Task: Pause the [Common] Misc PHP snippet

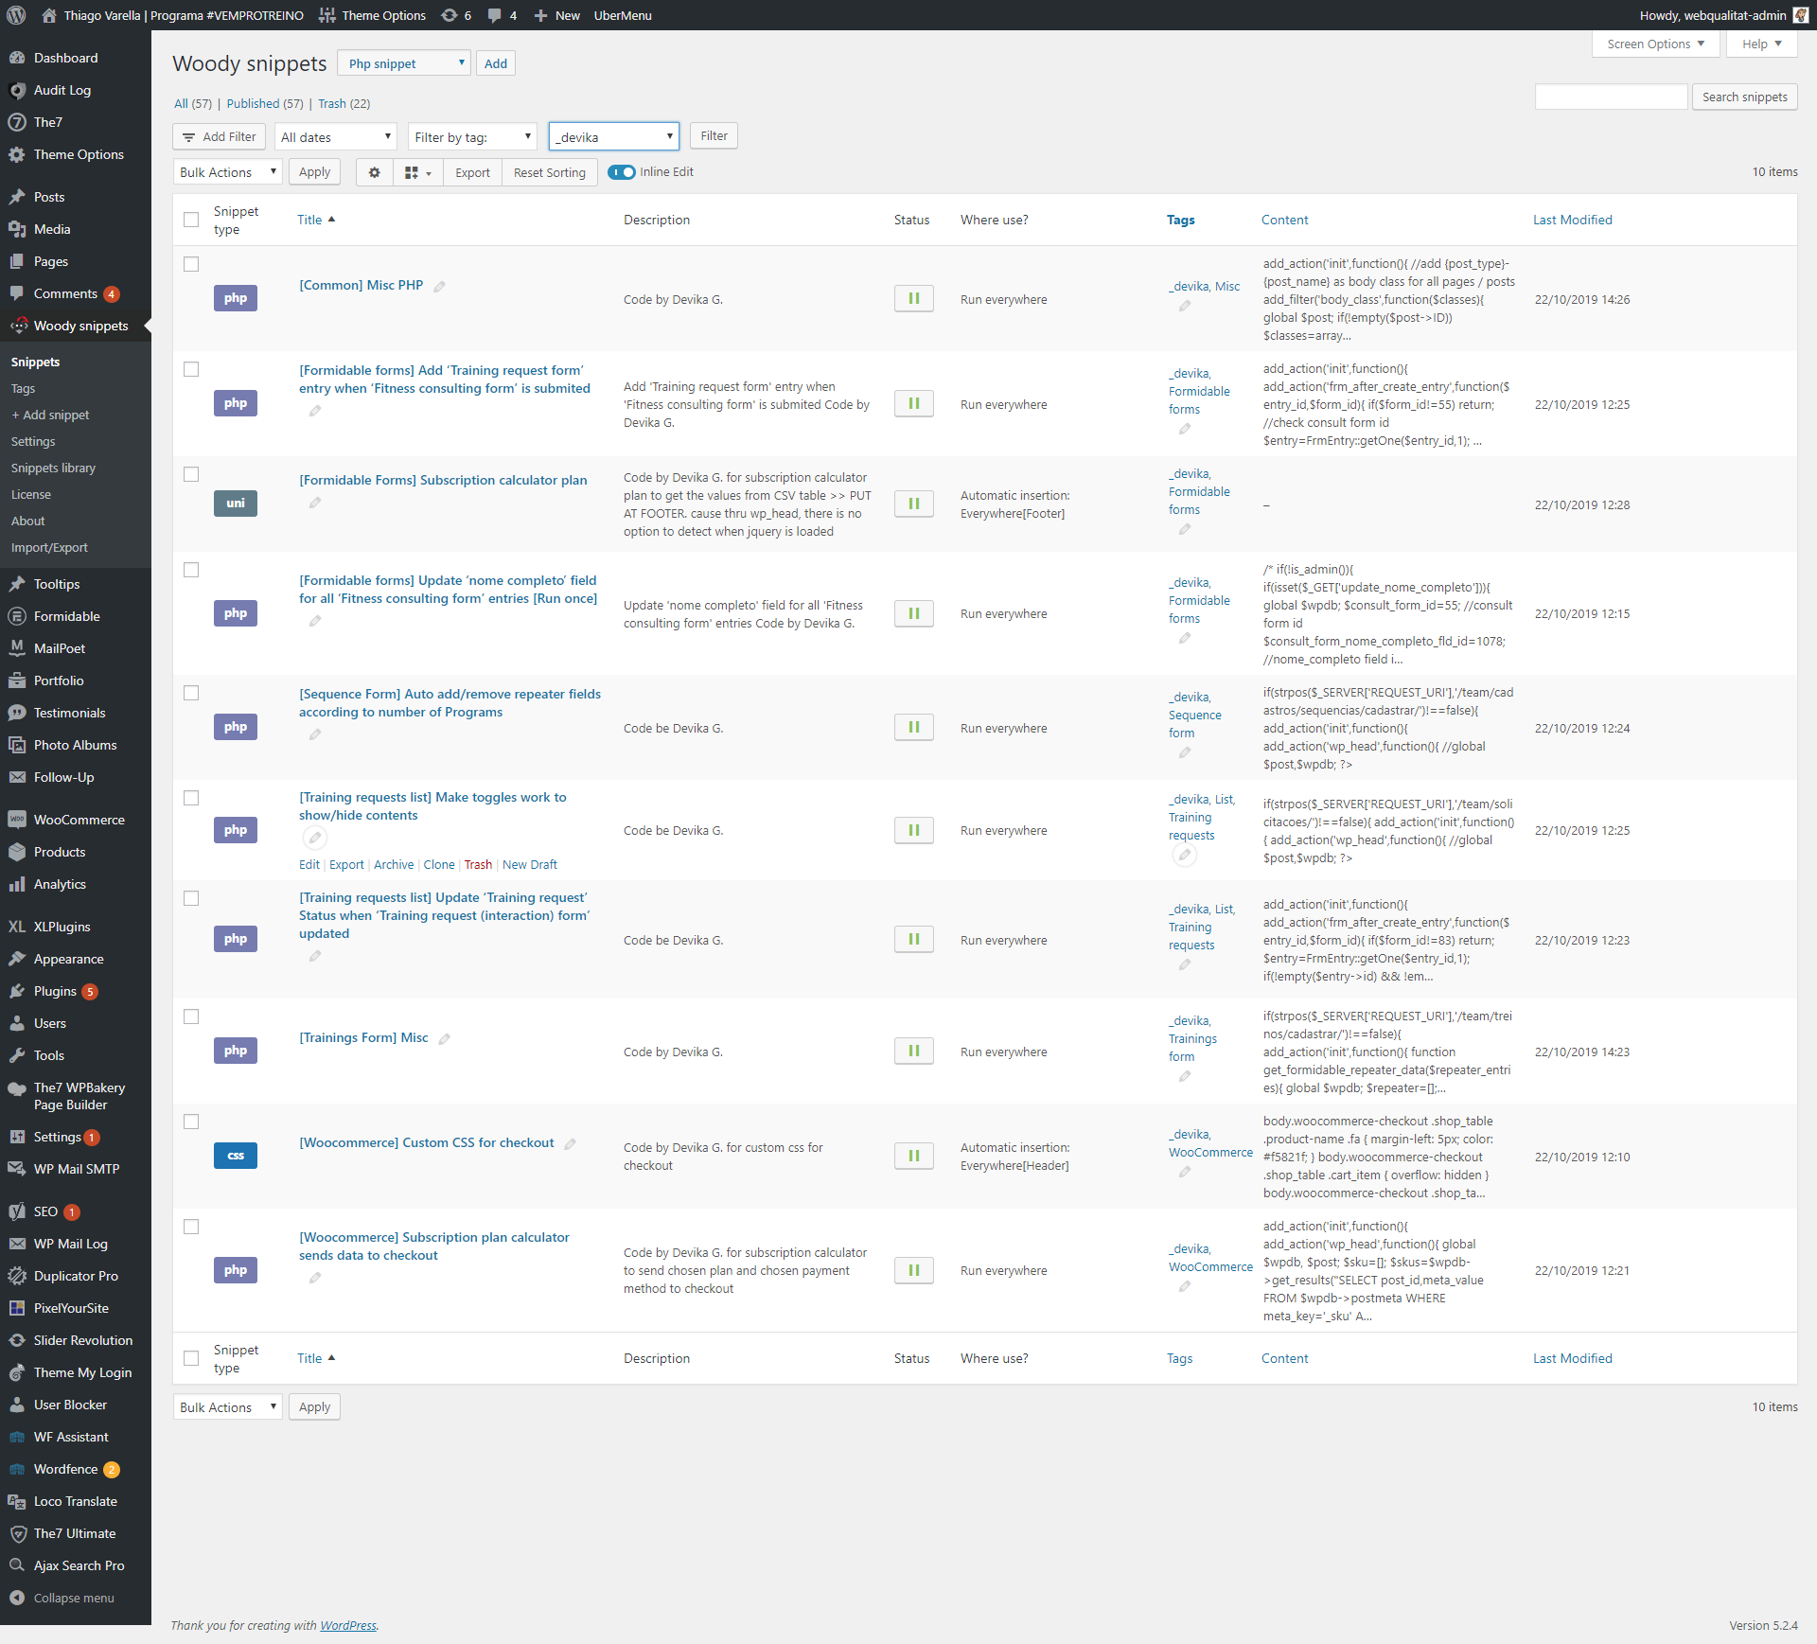Action: coord(913,299)
